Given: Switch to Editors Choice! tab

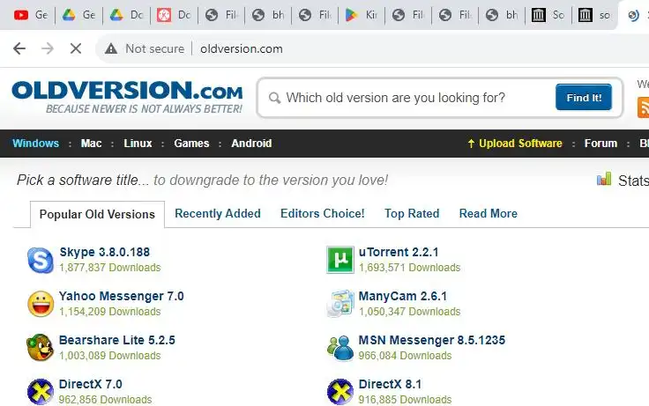Looking at the screenshot, I should click(x=323, y=213).
